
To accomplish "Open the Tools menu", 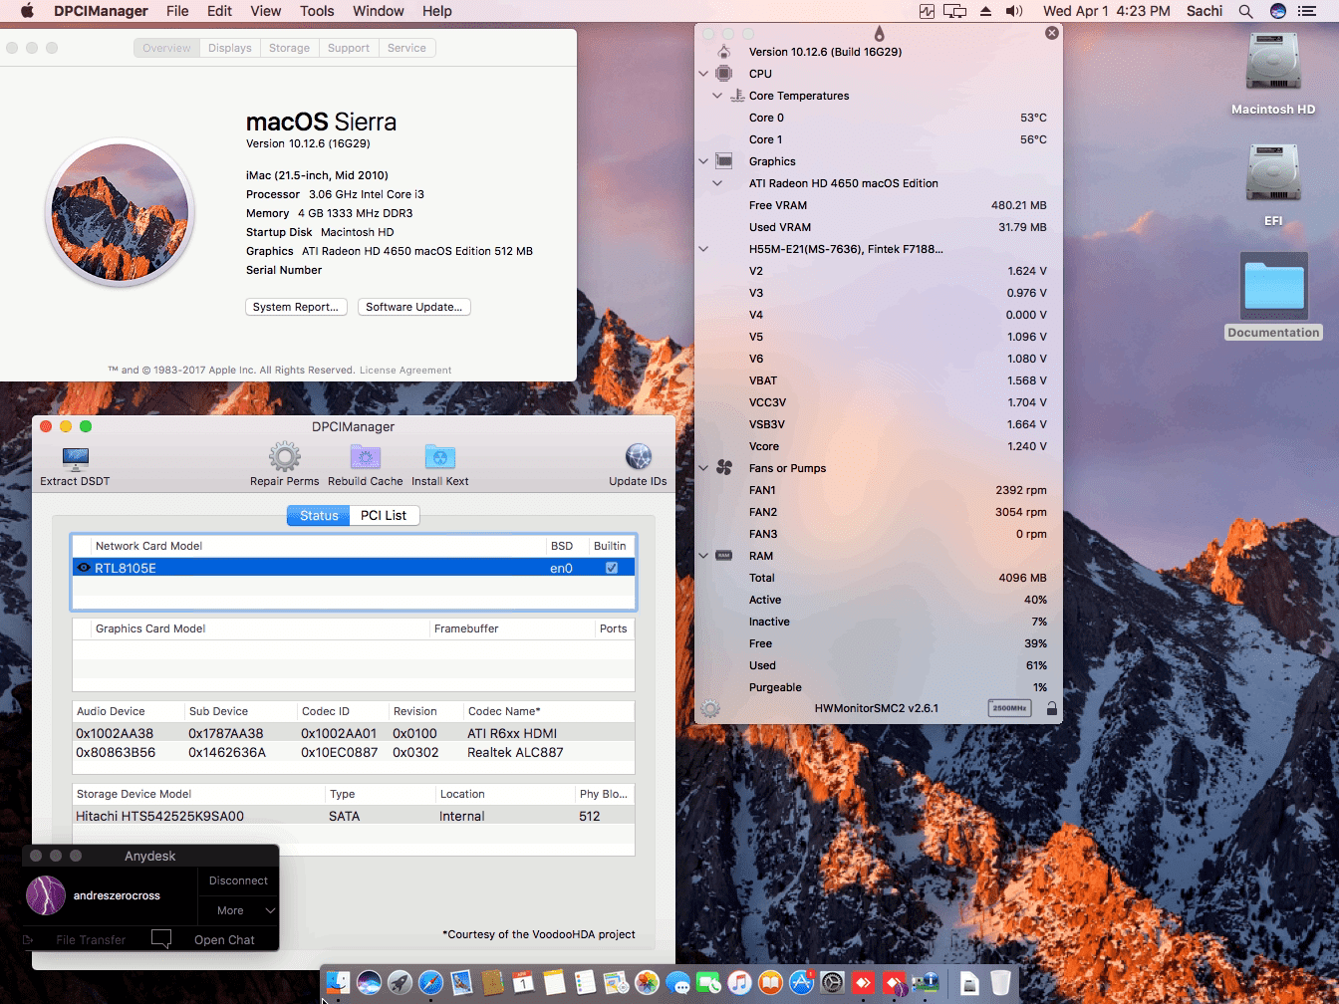I will point(317,11).
